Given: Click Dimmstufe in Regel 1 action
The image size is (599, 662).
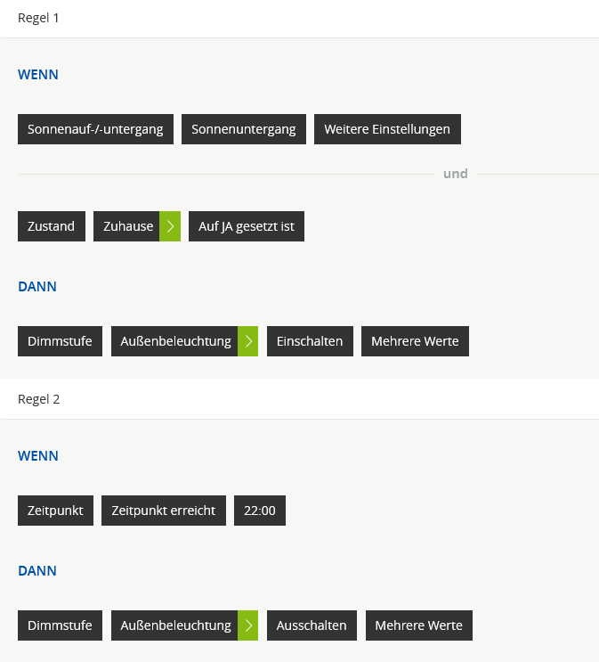Looking at the screenshot, I should click(60, 341).
